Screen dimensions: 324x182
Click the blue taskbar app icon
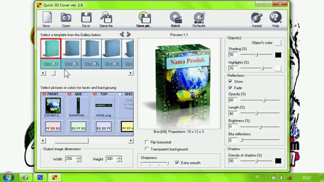pyautogui.click(x=40, y=177)
